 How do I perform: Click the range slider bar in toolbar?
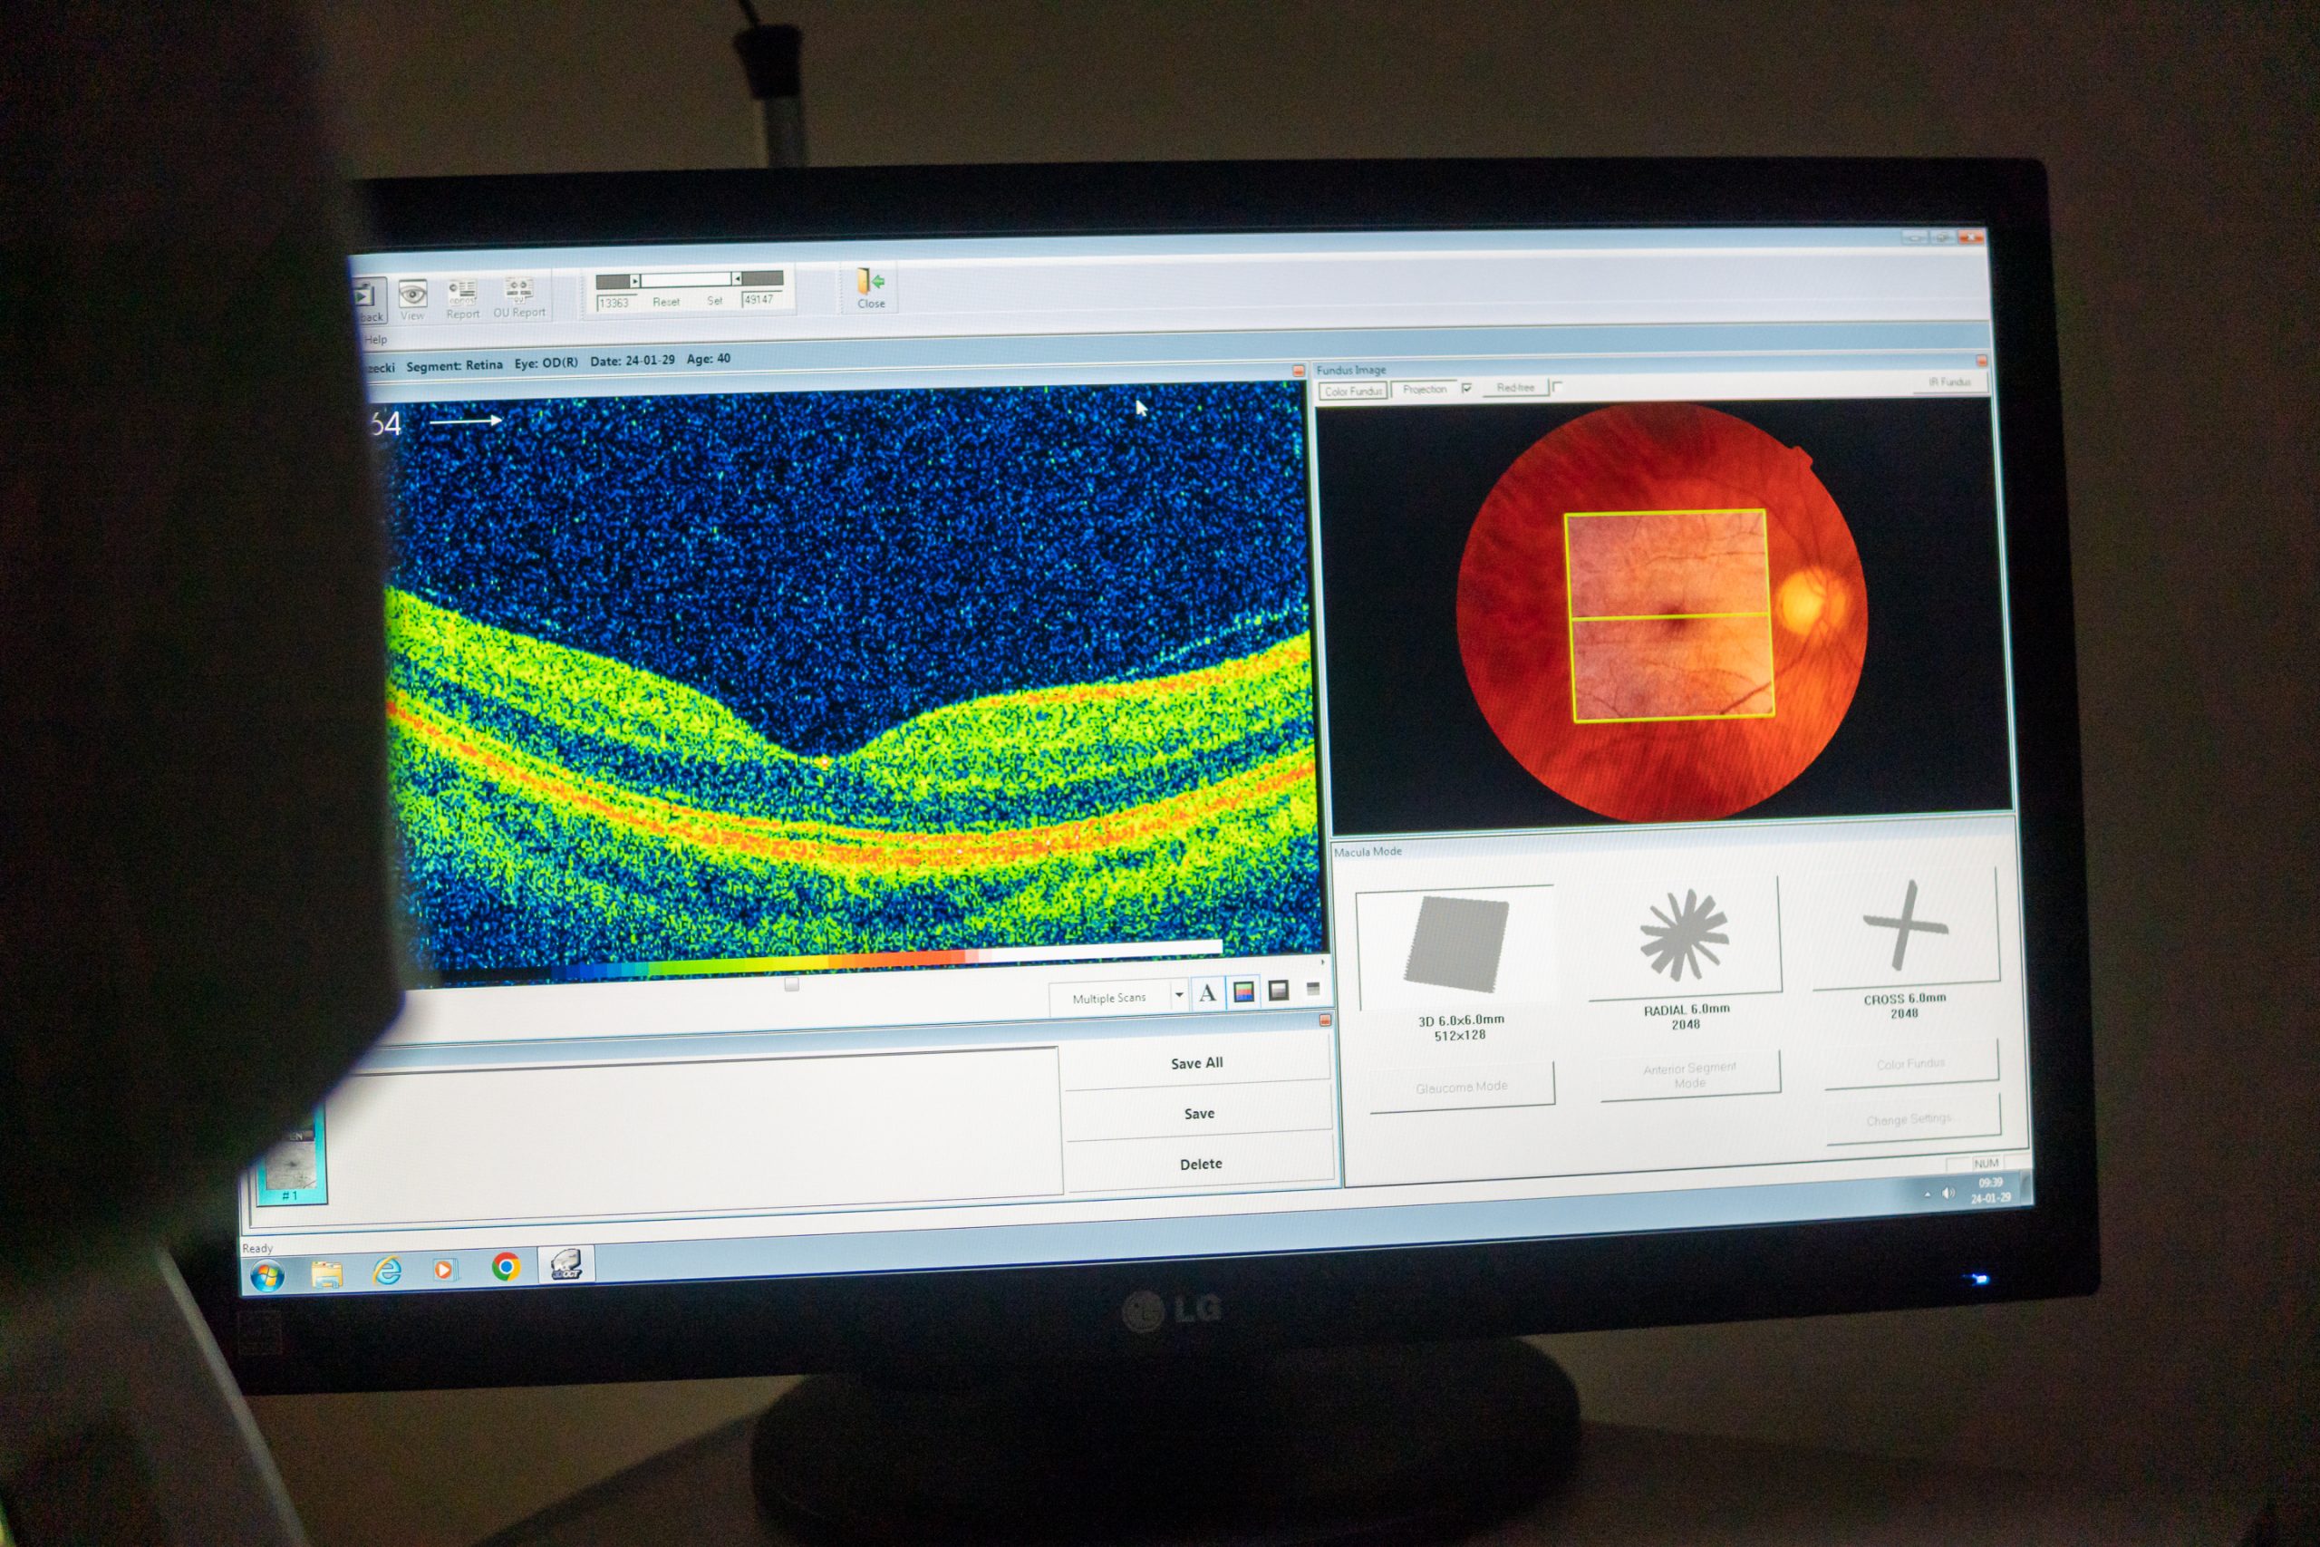tap(688, 280)
